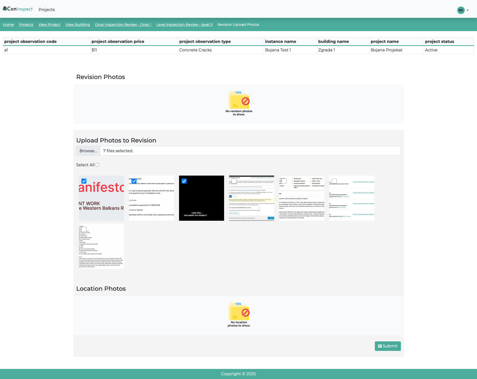The image size is (477, 379).
Task: Go to Home breadcrumb link
Action: [x=8, y=25]
